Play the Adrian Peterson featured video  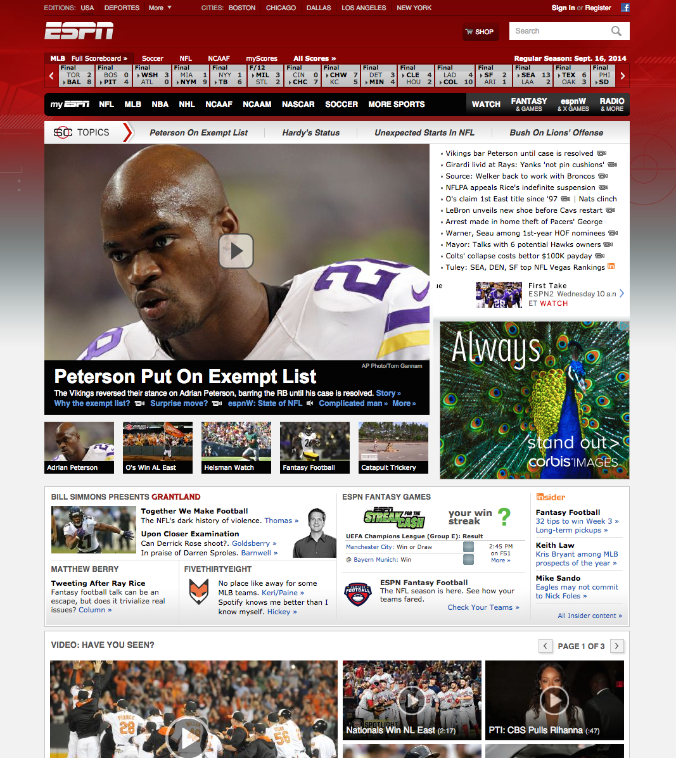(x=236, y=251)
